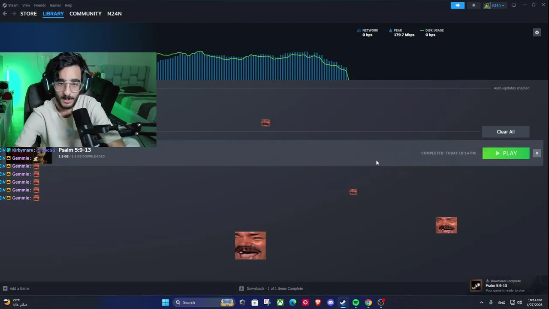Open Microsoft Store from taskbar
549x309 pixels.
coord(255,303)
